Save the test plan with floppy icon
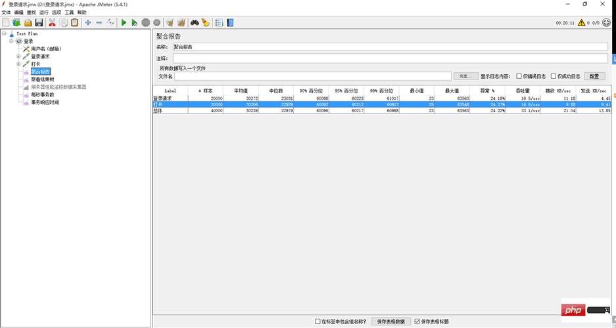Viewport: 616px width, 328px height. [x=39, y=23]
